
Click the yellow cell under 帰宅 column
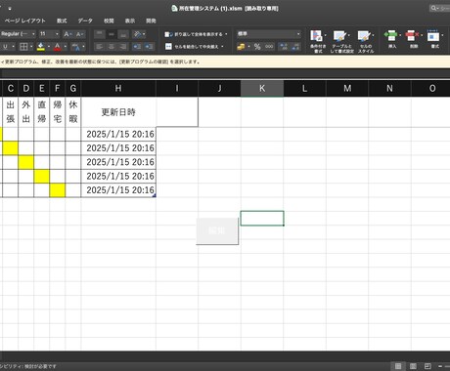click(58, 190)
